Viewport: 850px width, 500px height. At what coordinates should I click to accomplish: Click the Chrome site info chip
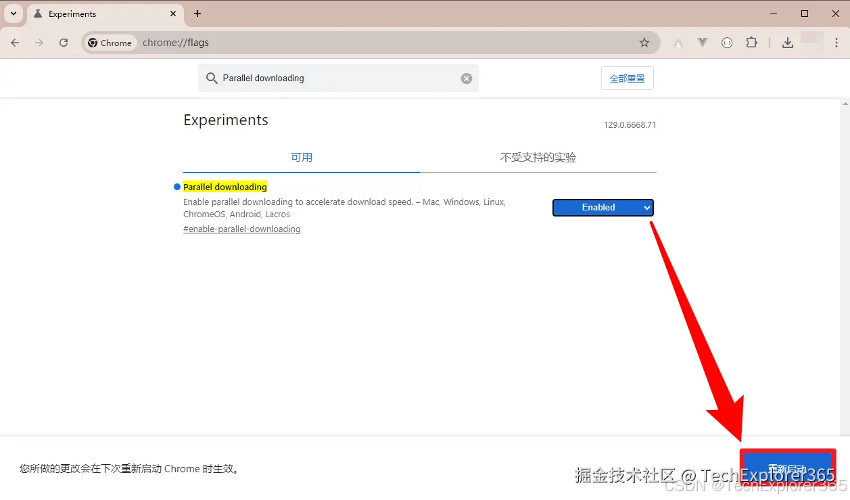coord(110,43)
